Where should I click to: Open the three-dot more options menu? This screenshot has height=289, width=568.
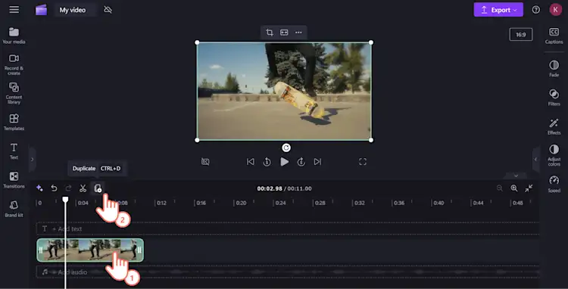click(298, 33)
